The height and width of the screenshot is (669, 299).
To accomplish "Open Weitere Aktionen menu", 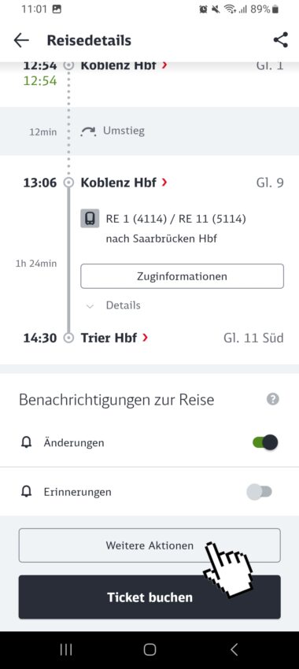I will pyautogui.click(x=149, y=545).
